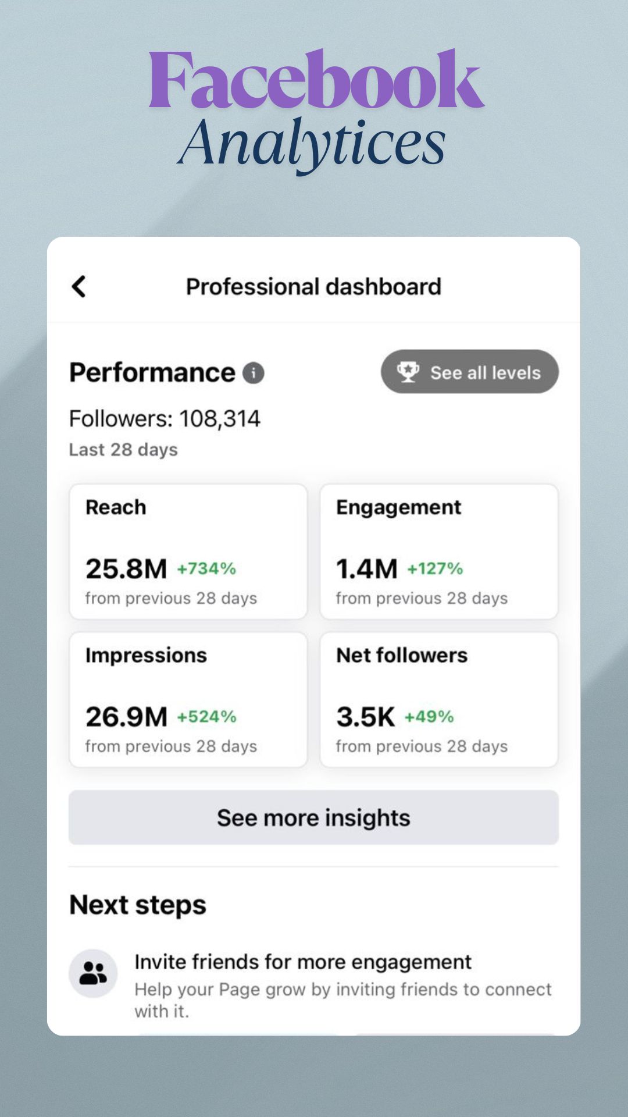Click the Performance info icon
The height and width of the screenshot is (1117, 628).
pos(253,373)
